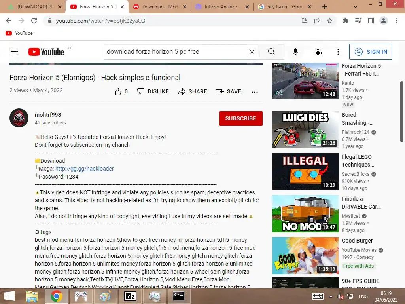Switch to the Download - MEGA tab
The height and width of the screenshot is (304, 405).
(160, 7)
